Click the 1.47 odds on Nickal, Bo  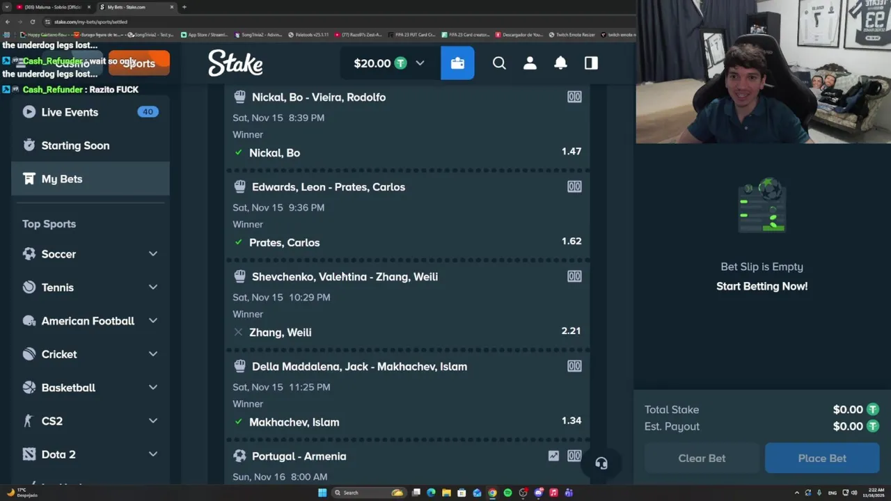pyautogui.click(x=571, y=151)
